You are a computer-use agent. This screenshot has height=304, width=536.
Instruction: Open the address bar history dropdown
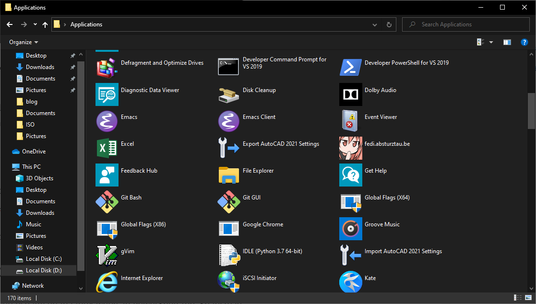(375, 24)
